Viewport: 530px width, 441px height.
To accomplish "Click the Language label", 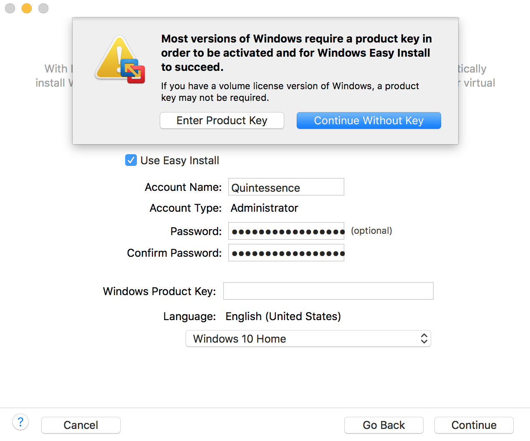I will (x=189, y=317).
